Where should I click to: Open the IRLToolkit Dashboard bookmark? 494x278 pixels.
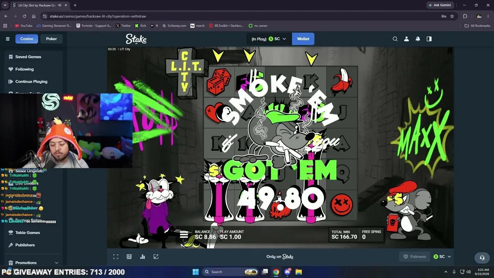coord(226,25)
